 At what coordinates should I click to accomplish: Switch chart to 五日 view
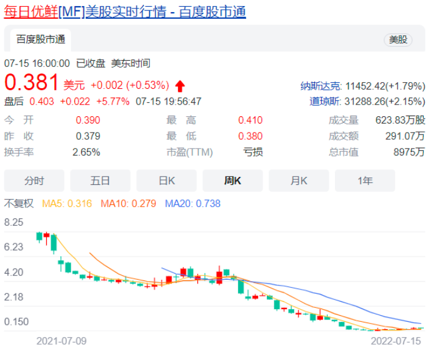click(100, 181)
